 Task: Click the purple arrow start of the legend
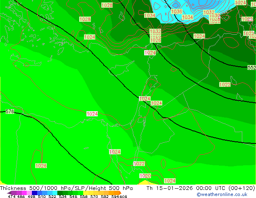click(9, 193)
